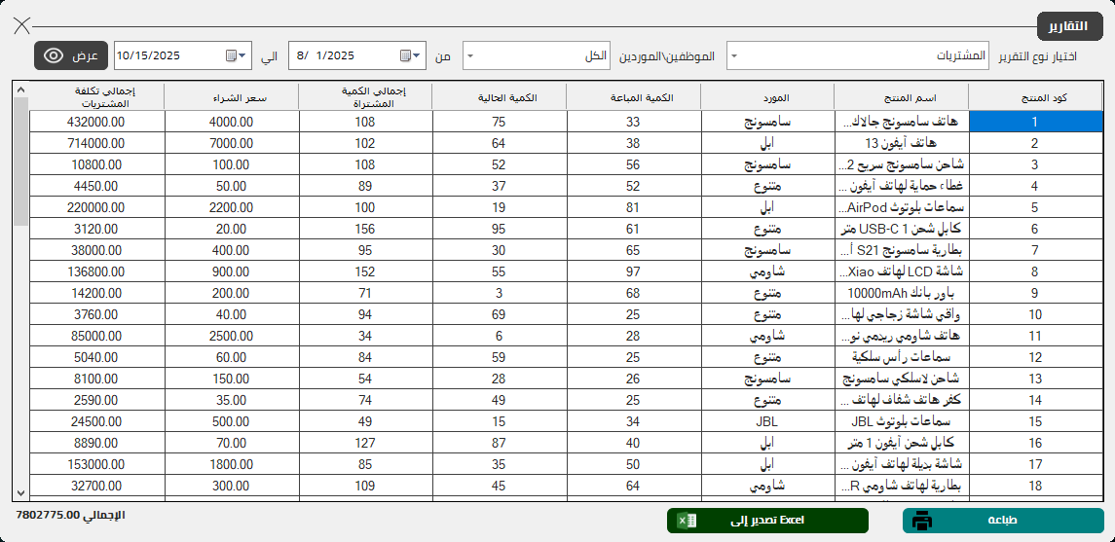Sort by اسم المنتج column header
Viewport: 1115px width, 542px height.
pos(901,97)
